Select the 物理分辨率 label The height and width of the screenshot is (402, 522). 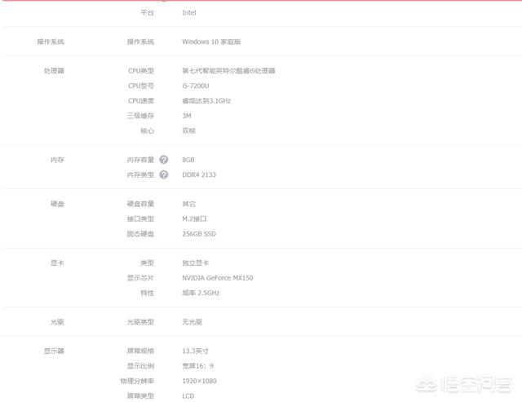[137, 381]
